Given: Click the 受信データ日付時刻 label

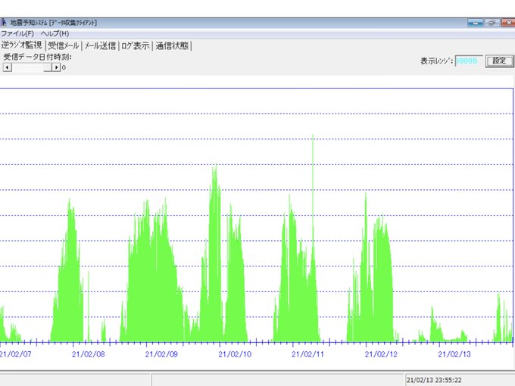Looking at the screenshot, I should (37, 57).
